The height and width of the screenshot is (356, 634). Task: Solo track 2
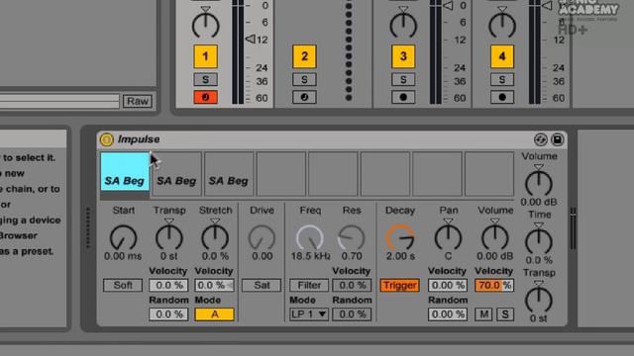(x=304, y=79)
